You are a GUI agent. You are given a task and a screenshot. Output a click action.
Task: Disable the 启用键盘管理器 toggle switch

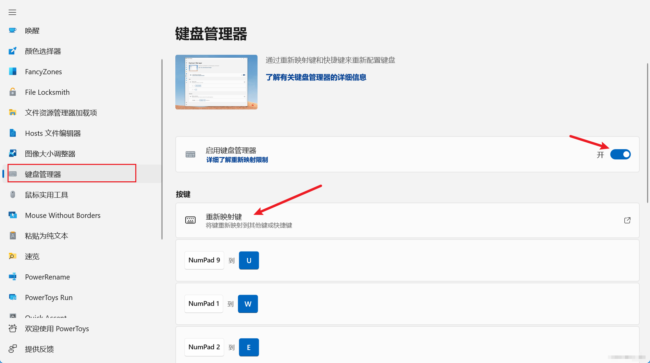click(620, 154)
